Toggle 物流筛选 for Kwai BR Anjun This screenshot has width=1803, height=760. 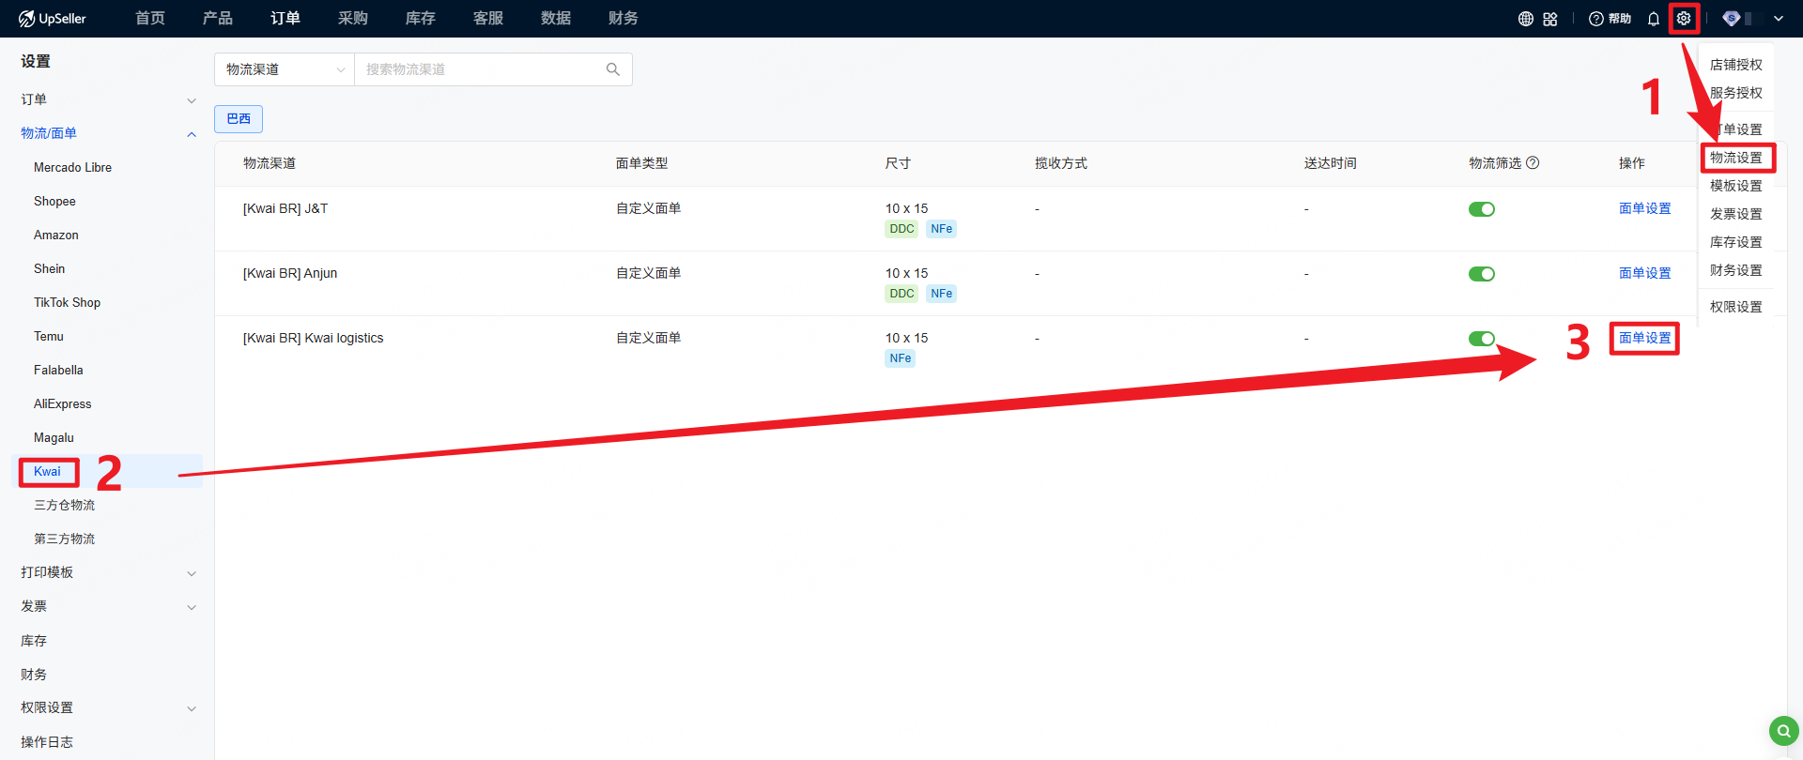click(x=1481, y=274)
